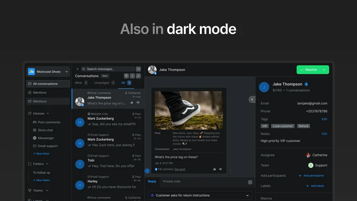The image size is (357, 201).
Task: Like the comment with thumbs-up icon
Action: (215, 169)
